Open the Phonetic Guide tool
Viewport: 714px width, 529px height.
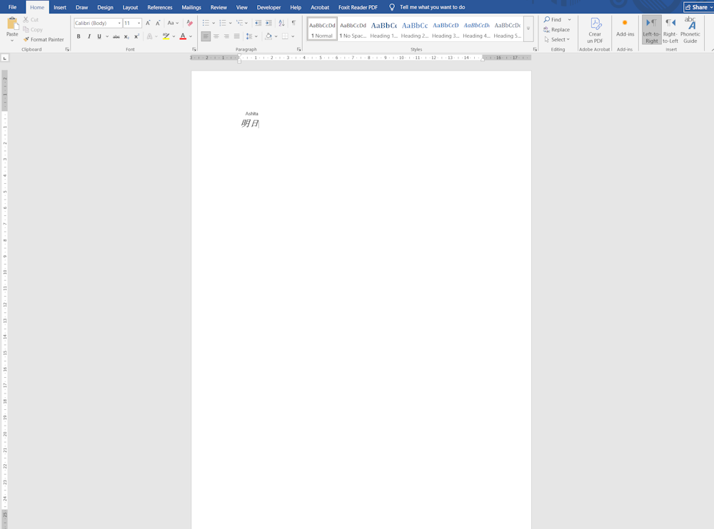pos(690,31)
